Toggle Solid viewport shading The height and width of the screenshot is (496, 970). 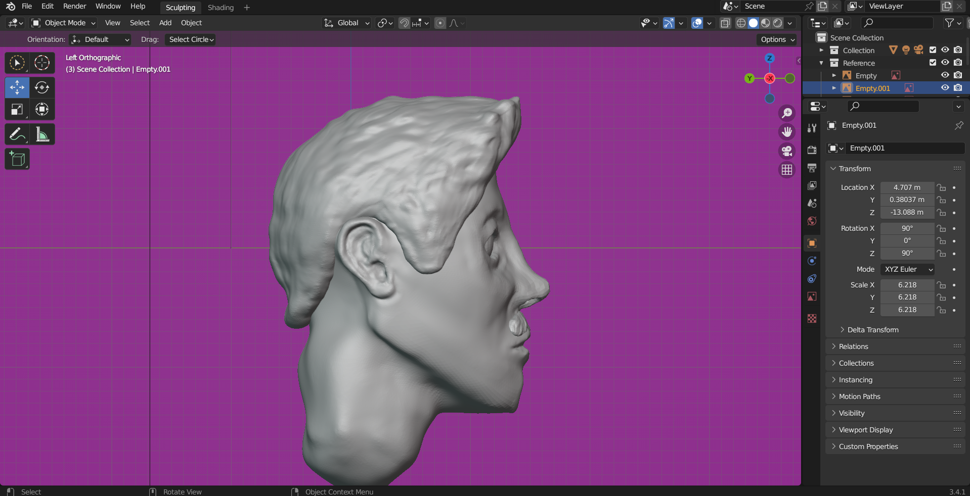coord(754,23)
